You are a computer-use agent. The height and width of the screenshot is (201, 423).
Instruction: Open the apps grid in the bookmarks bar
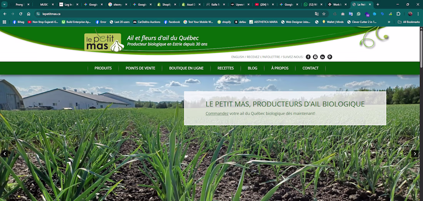pos(4,22)
